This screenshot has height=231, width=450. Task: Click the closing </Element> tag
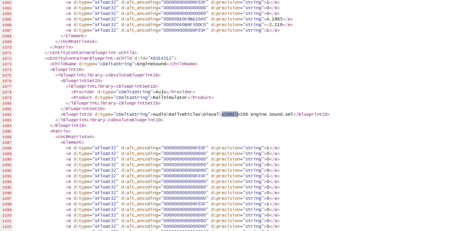click(74, 36)
